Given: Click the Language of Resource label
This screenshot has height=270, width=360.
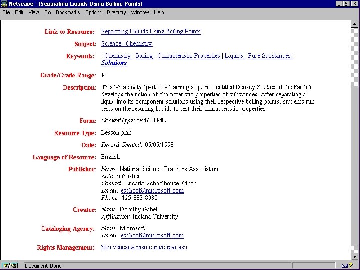Looking at the screenshot, I should [64, 157].
